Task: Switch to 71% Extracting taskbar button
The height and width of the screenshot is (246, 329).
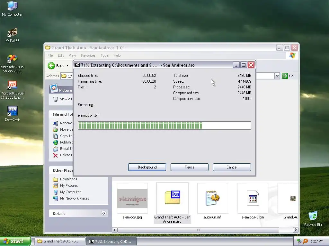Action: 111,242
